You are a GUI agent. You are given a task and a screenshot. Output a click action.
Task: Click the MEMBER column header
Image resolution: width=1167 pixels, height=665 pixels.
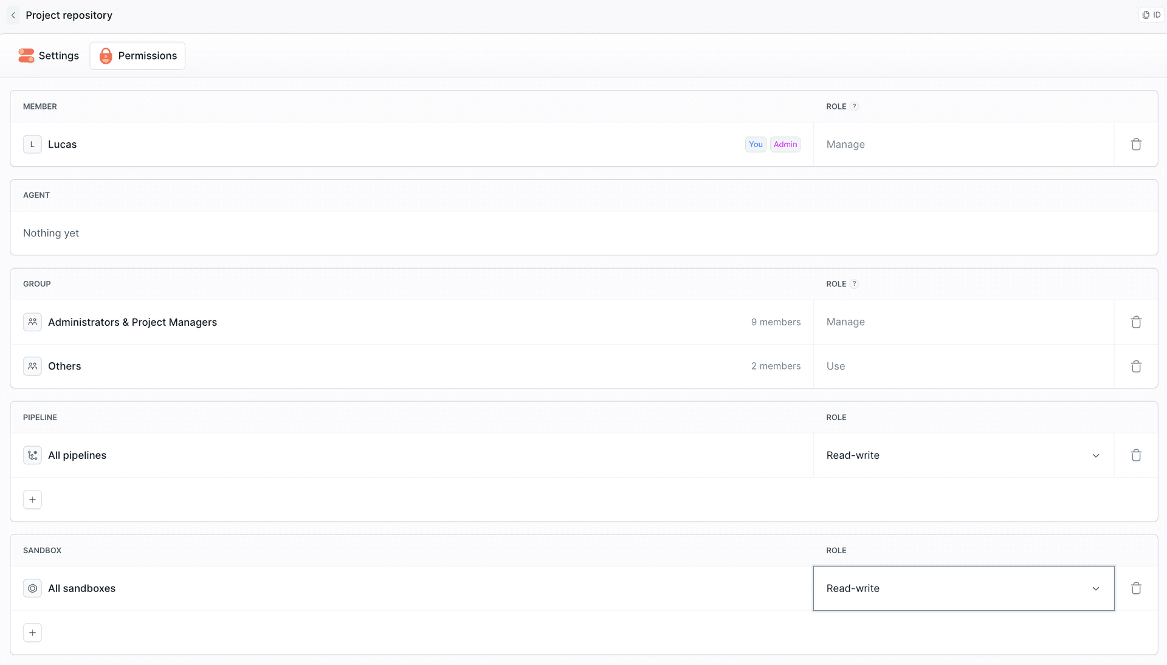40,106
